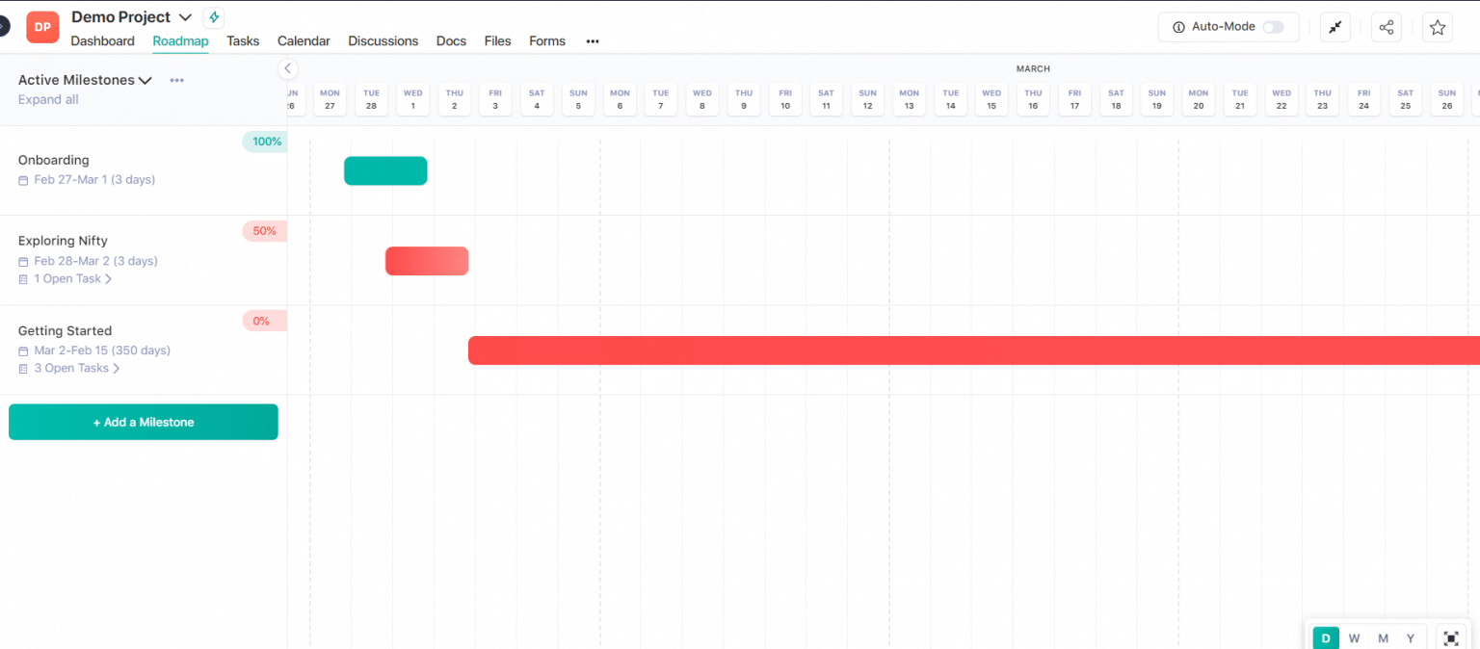Switch the timeline to Day view
Viewport: 1480px width, 649px height.
click(1326, 637)
